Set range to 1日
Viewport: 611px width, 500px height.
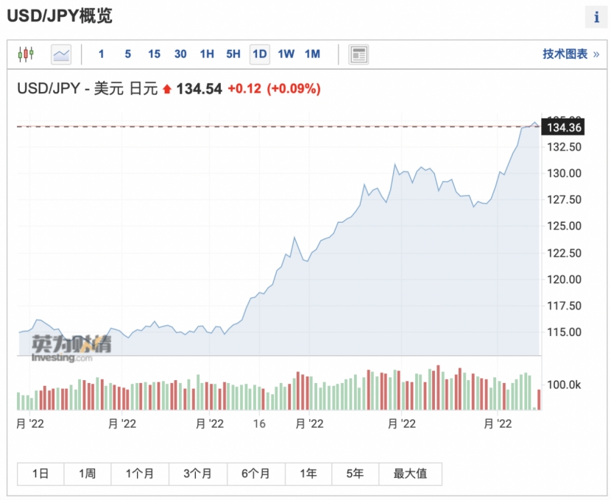click(40, 474)
